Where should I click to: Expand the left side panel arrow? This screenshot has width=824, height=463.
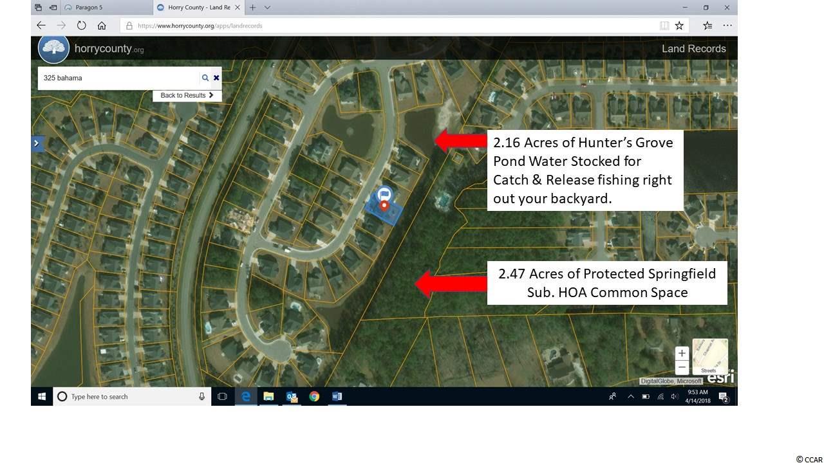point(37,143)
